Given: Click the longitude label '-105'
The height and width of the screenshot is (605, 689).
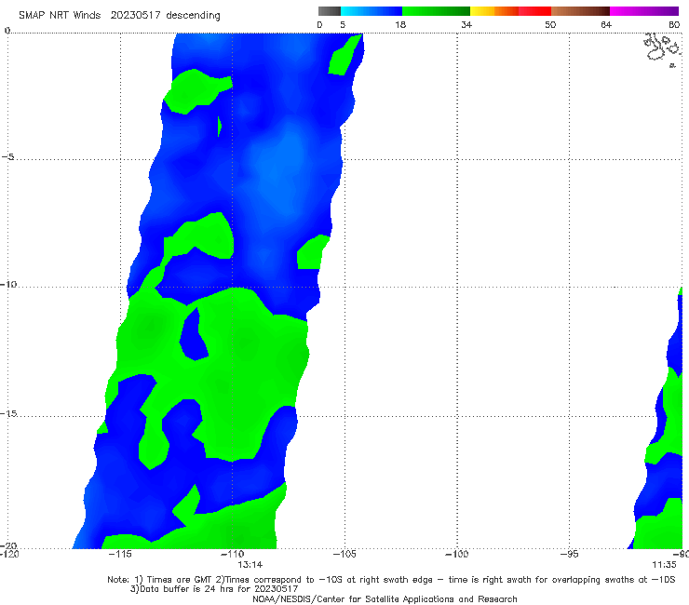Looking at the screenshot, I should point(344,554).
